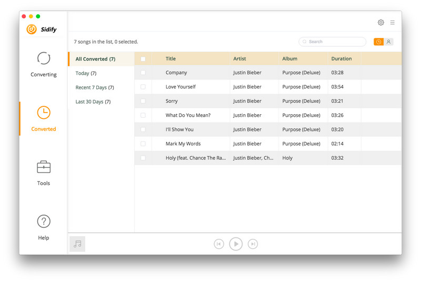The image size is (421, 282).
Task: Skip to next track
Action: (253, 244)
